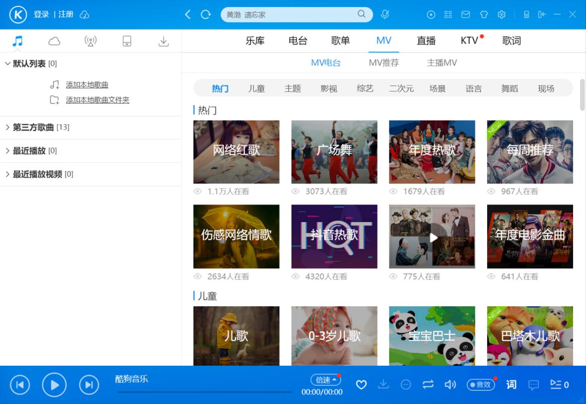Open the radio broadcast sidebar tab
The width and height of the screenshot is (586, 404).
[90, 41]
